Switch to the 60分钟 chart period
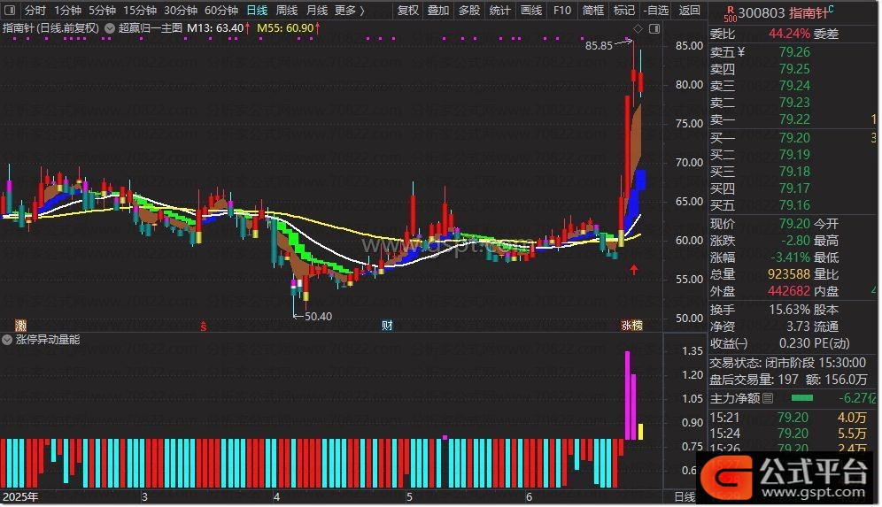Viewport: 882px width, 507px height. (x=221, y=10)
